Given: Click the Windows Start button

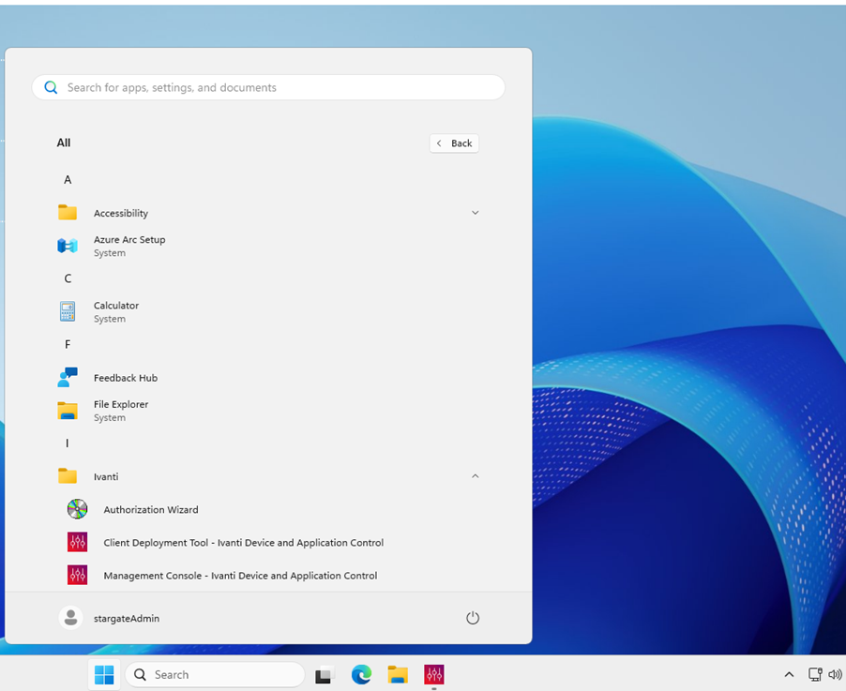Looking at the screenshot, I should tap(104, 674).
